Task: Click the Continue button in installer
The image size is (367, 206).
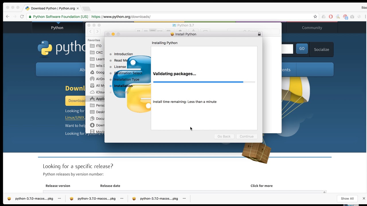Action: pos(247,136)
